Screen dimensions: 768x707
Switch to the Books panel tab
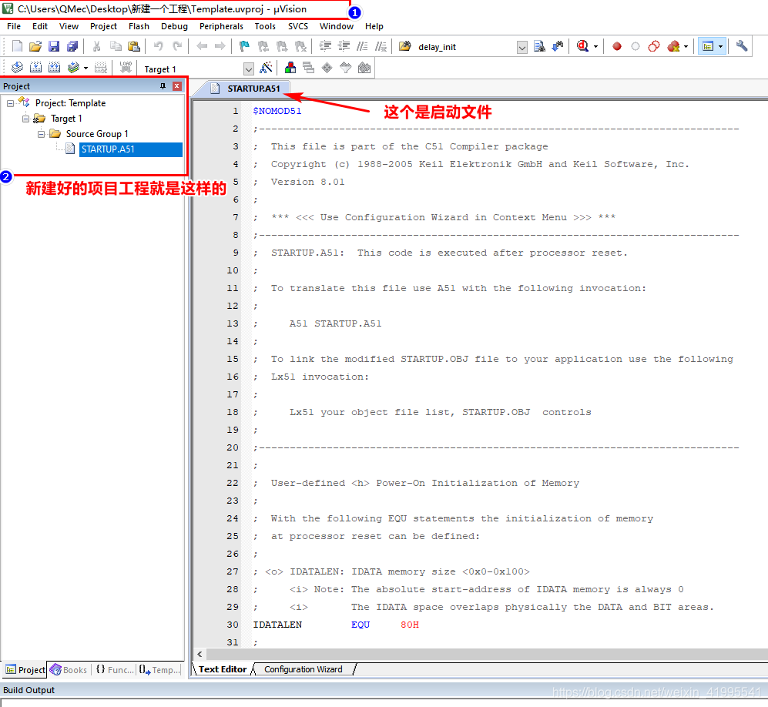[x=69, y=670]
